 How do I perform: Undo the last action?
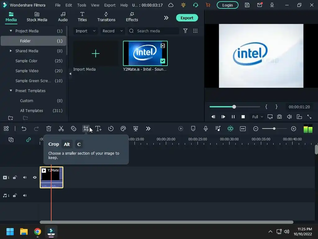coord(24,129)
